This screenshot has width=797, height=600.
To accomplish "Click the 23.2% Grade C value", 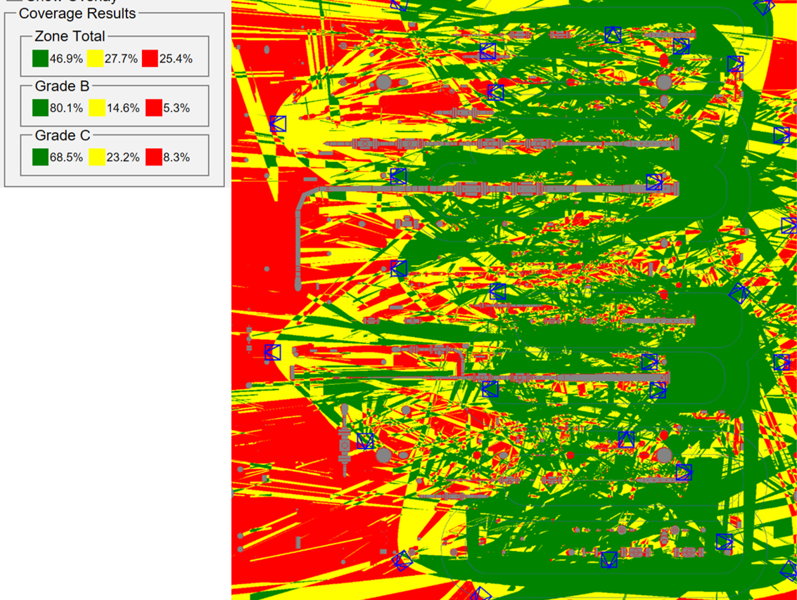I will pos(123,157).
